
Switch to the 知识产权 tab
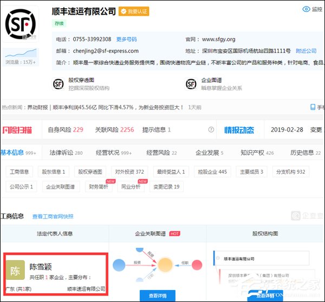pos(257,153)
